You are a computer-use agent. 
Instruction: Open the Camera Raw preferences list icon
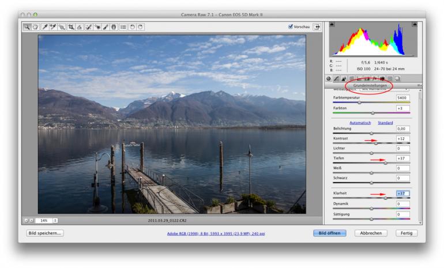pos(123,27)
